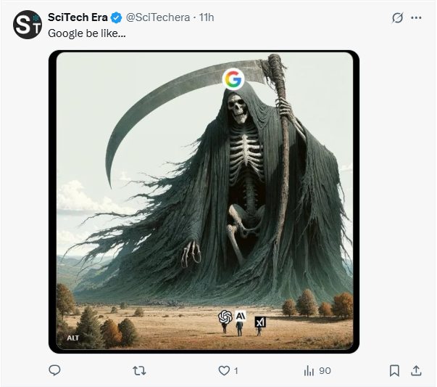Click the OpenAI logo in the image
This screenshot has width=437, height=387.
(225, 317)
